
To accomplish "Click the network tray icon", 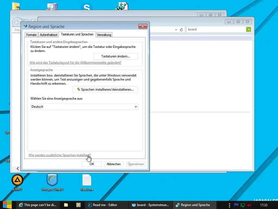I will (x=243, y=205).
